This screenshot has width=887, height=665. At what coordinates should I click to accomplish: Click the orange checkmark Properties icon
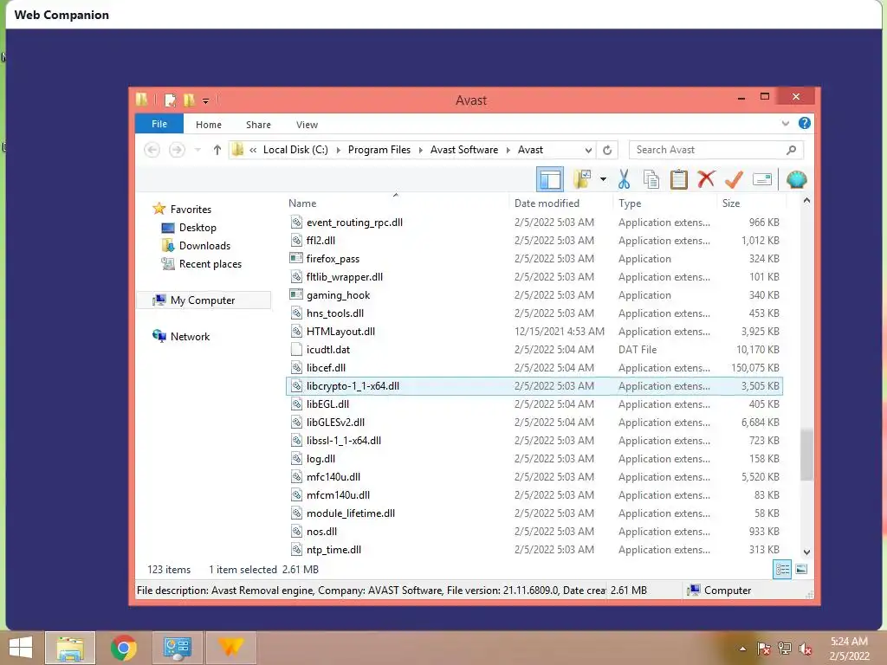(734, 180)
